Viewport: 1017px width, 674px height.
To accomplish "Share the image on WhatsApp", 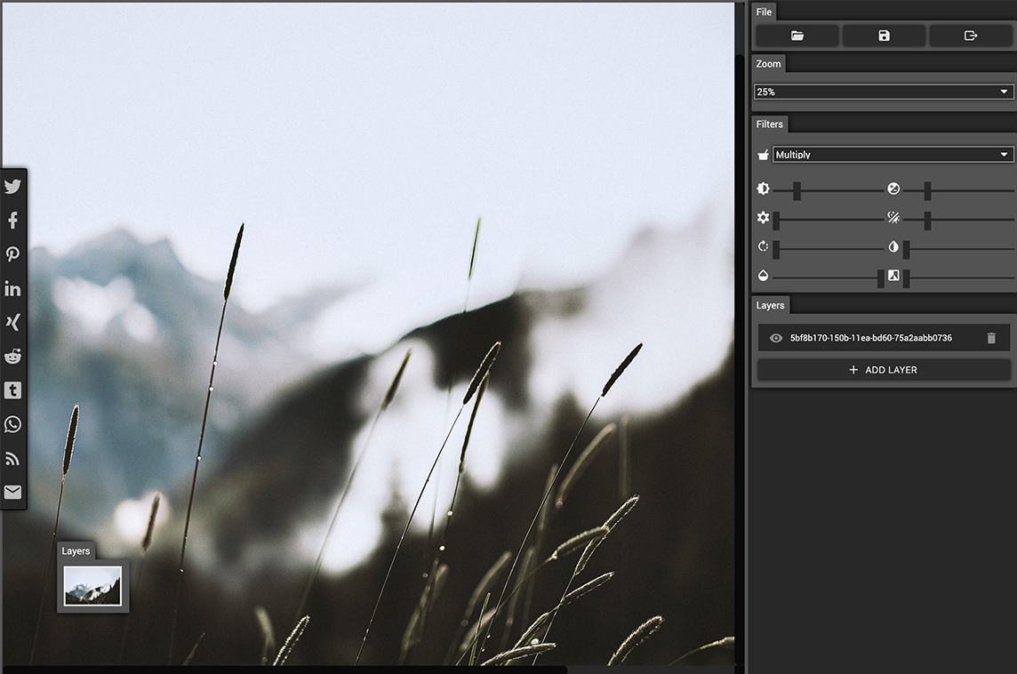I will point(12,424).
